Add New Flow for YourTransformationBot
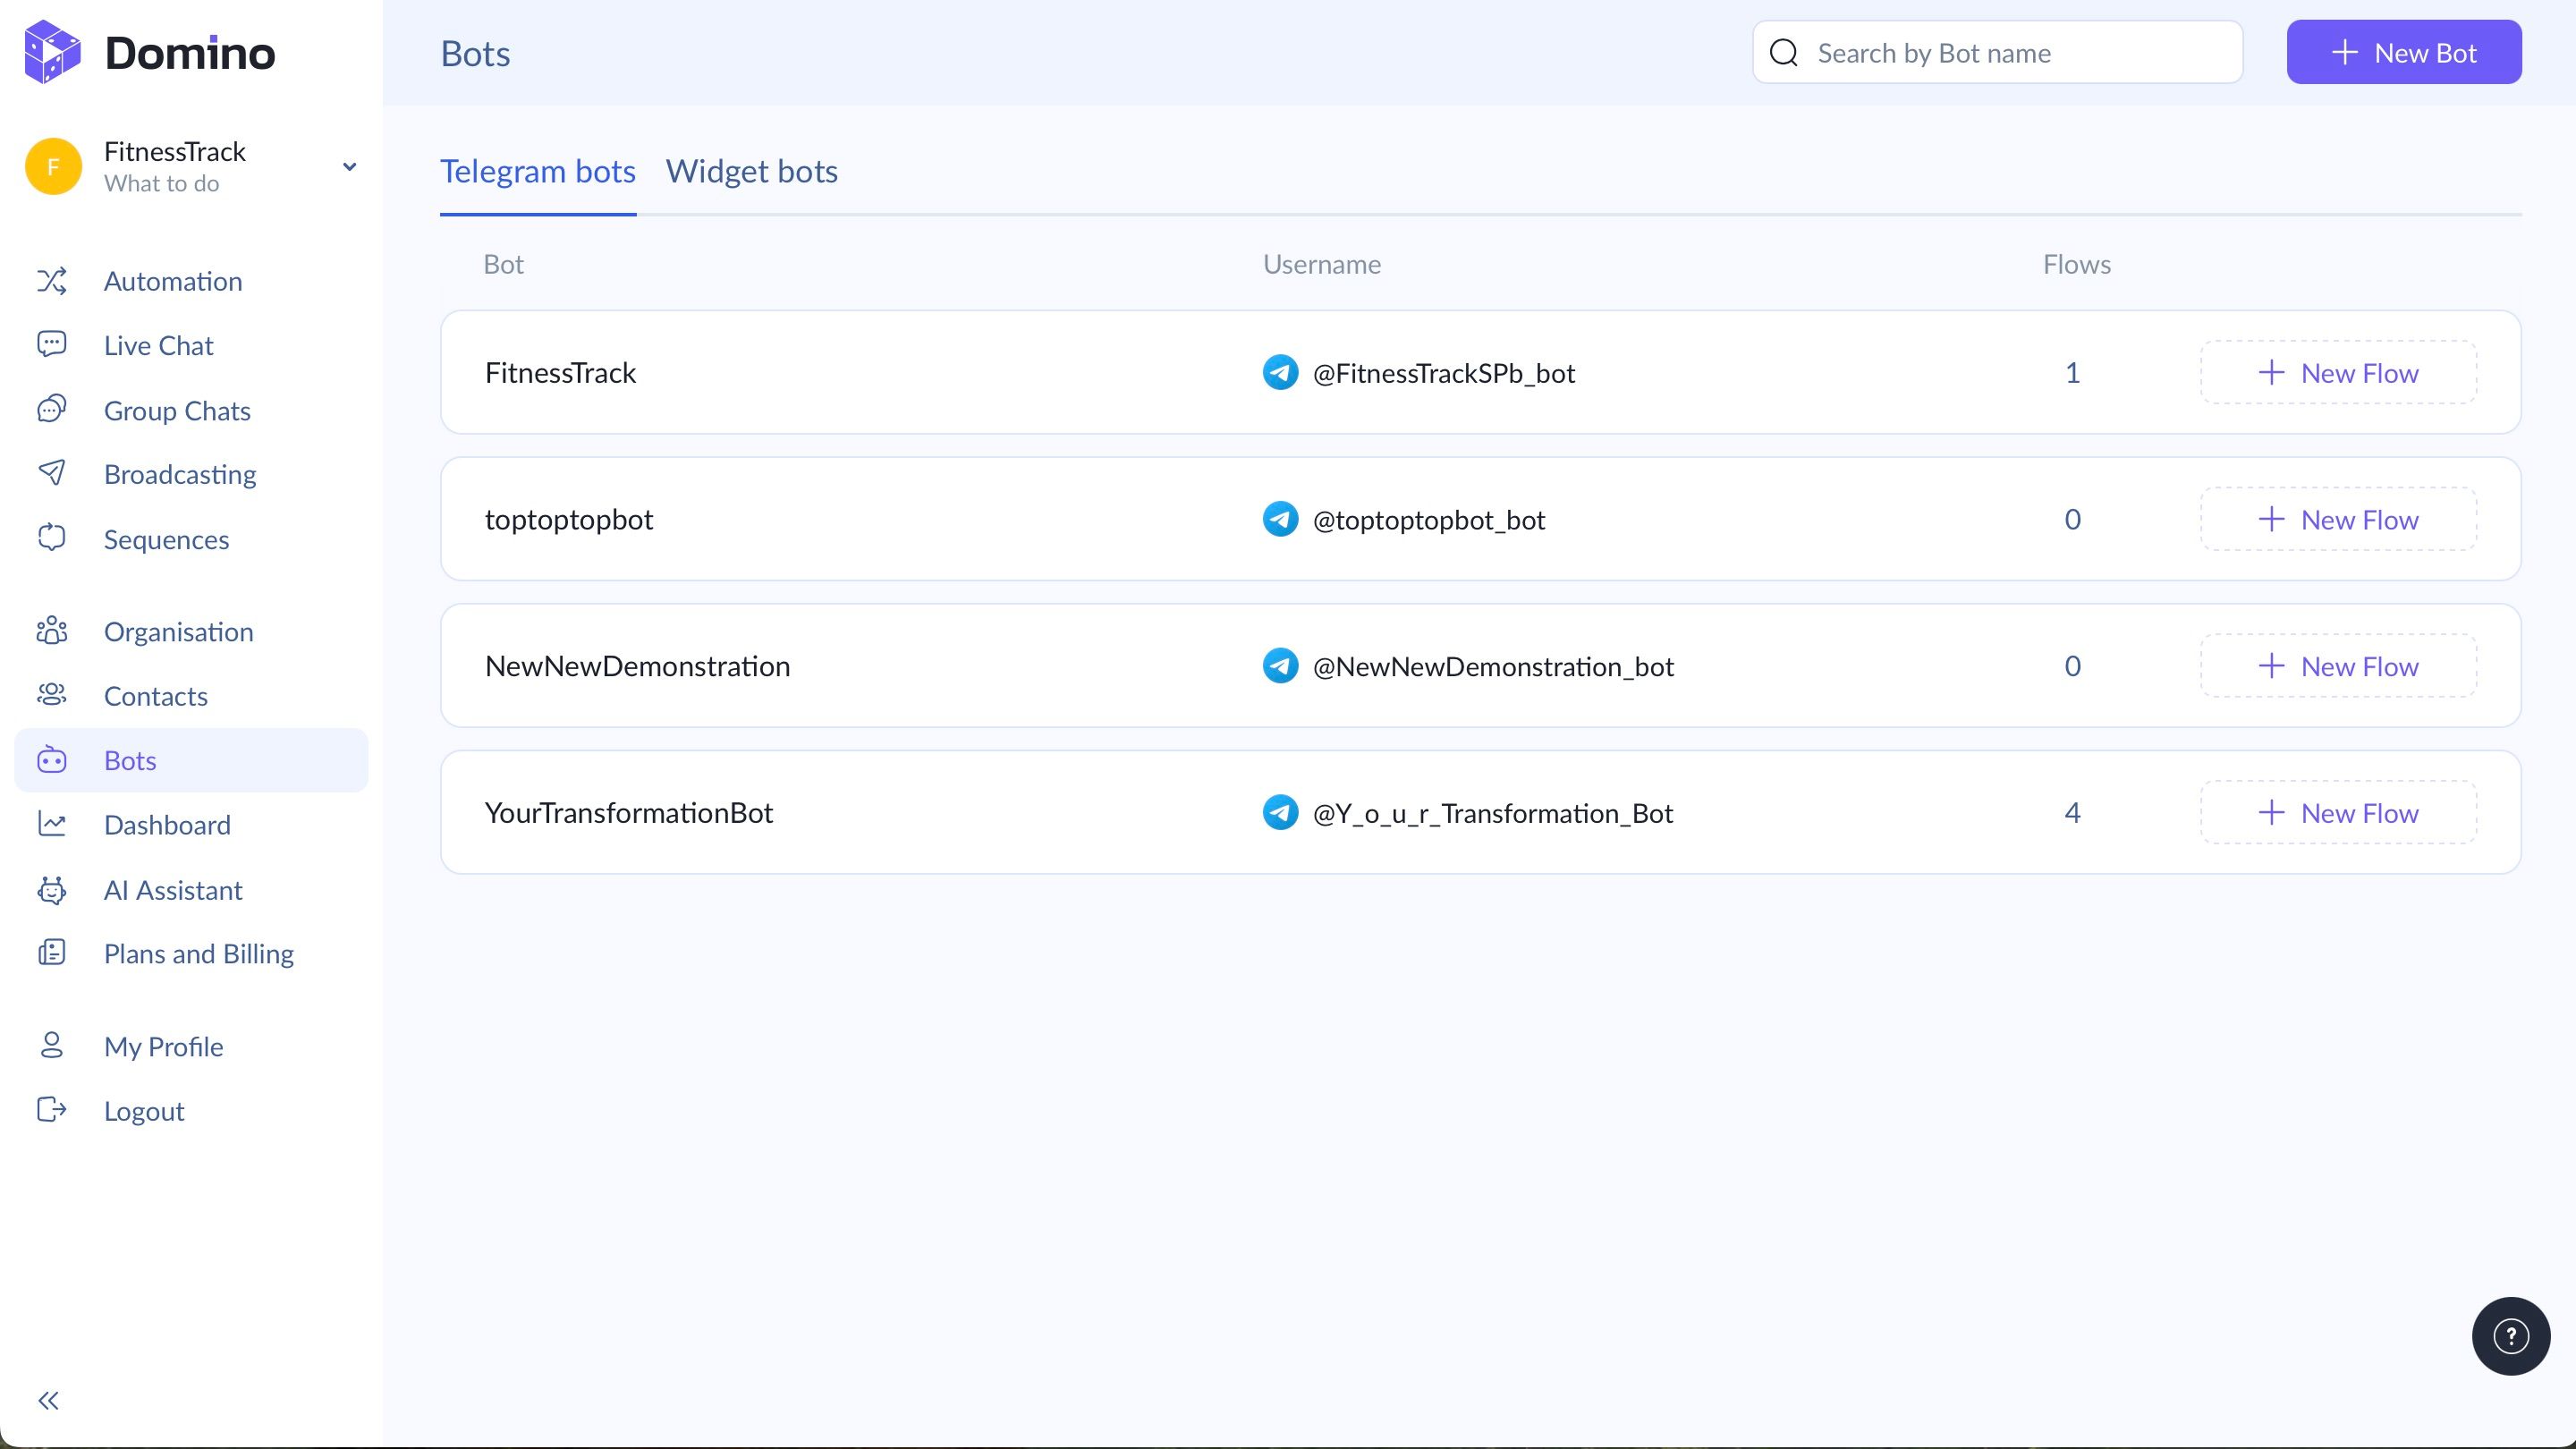The width and height of the screenshot is (2576, 1449). tap(2338, 813)
